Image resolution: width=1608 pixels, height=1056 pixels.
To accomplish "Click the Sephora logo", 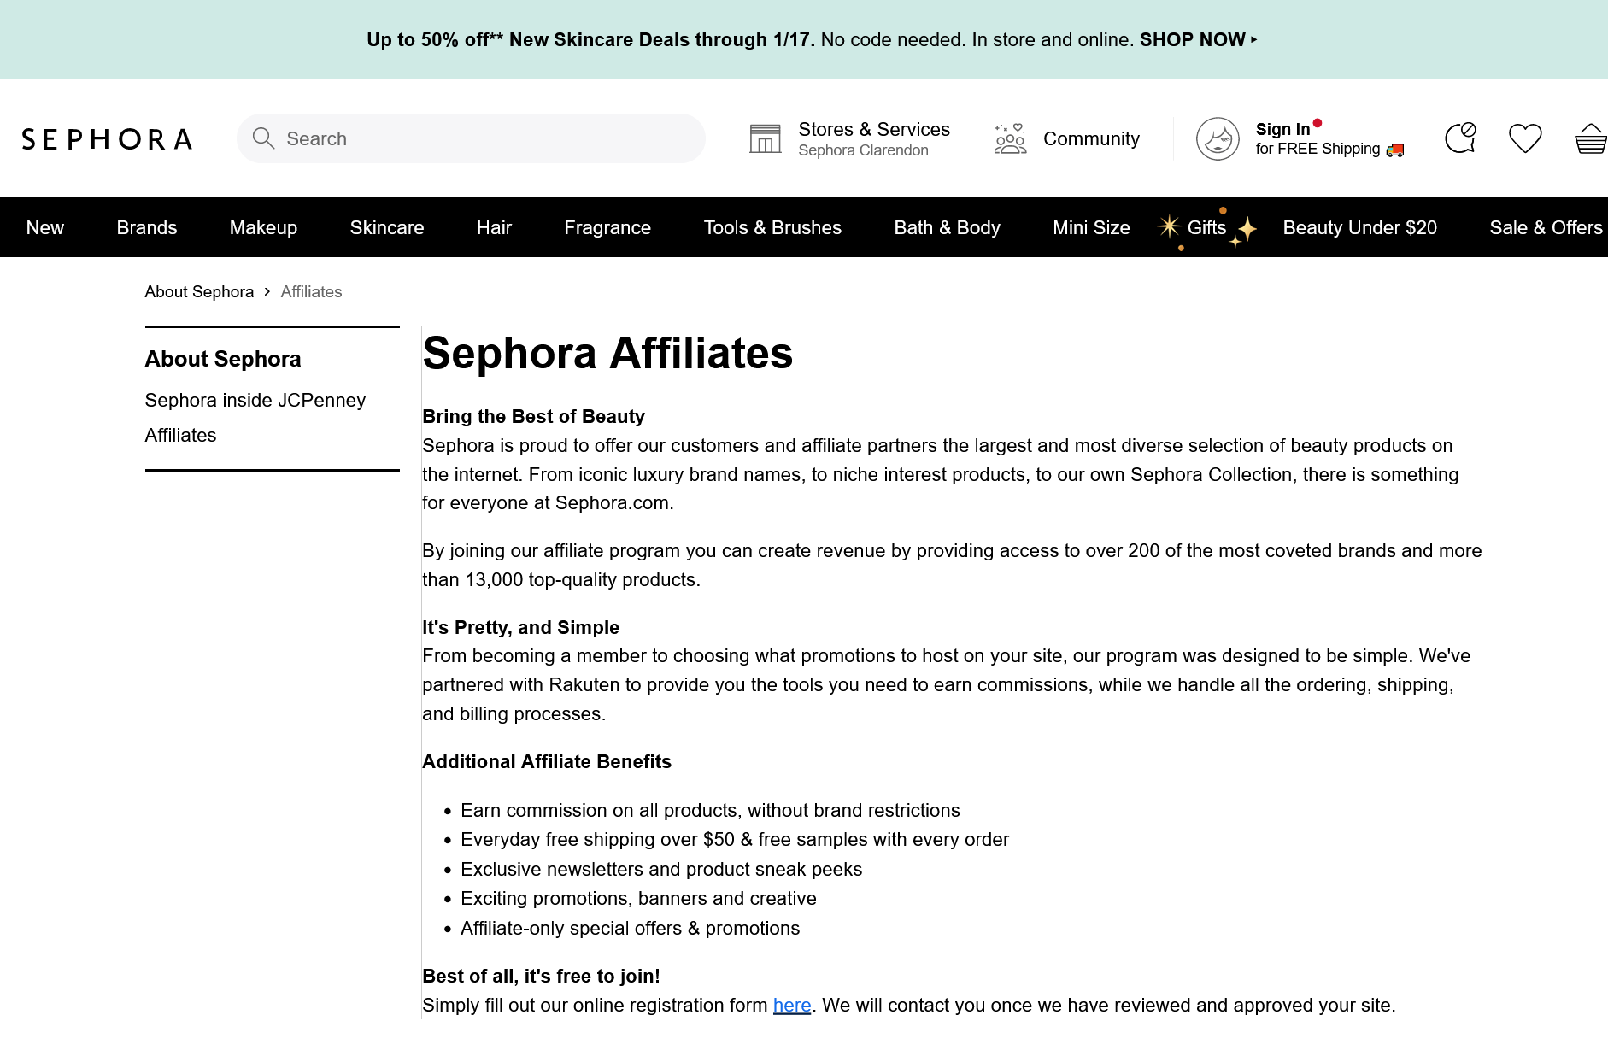I will (x=107, y=139).
